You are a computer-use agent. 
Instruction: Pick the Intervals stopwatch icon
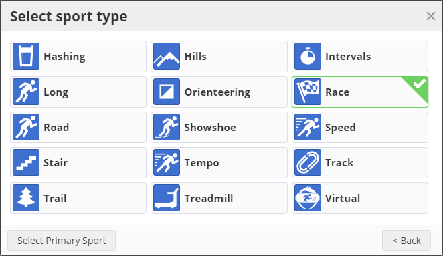(308, 56)
